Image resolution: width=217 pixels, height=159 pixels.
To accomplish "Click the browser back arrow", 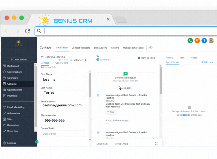I will click(x=7, y=31).
